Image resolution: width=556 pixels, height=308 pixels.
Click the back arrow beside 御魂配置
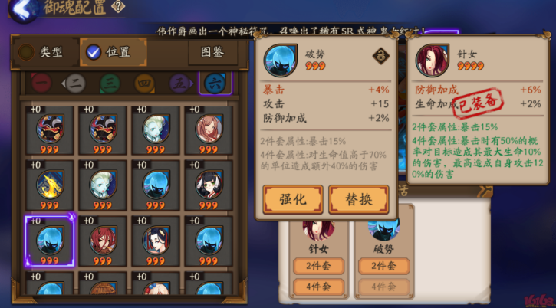(x=23, y=10)
